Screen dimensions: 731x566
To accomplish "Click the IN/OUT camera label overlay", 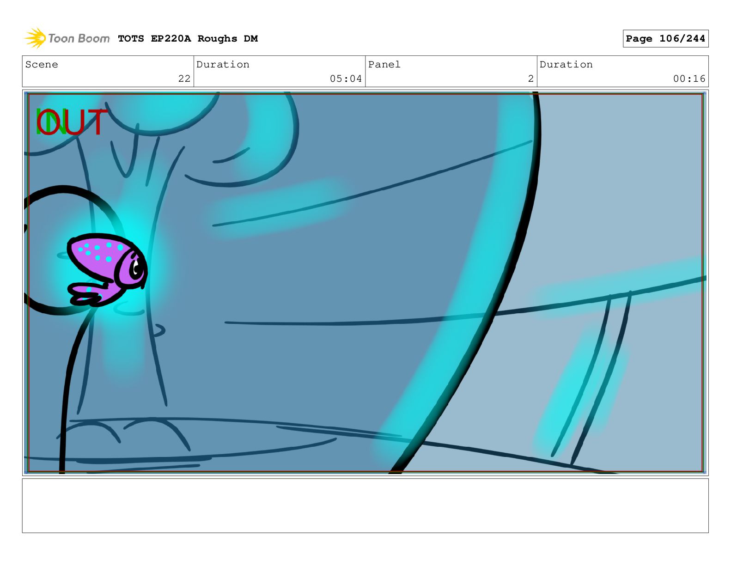I will click(72, 122).
